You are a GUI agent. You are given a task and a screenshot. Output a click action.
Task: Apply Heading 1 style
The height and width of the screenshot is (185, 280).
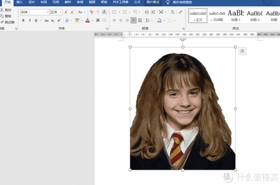click(x=236, y=15)
